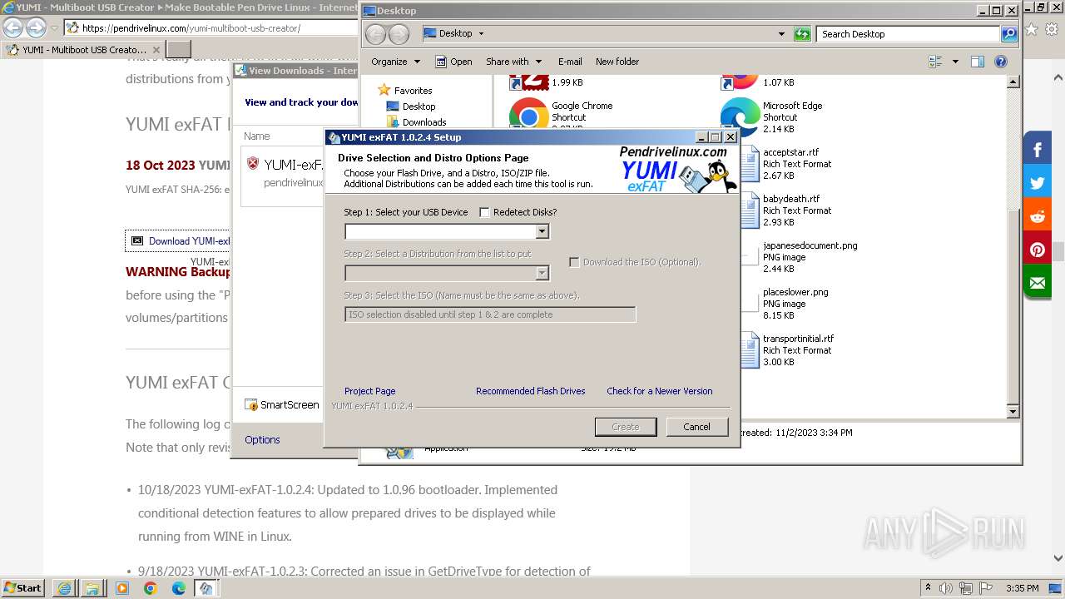Click the disabled Create button in YUMI setup
Image resolution: width=1065 pixels, height=599 pixels.
pyautogui.click(x=626, y=427)
